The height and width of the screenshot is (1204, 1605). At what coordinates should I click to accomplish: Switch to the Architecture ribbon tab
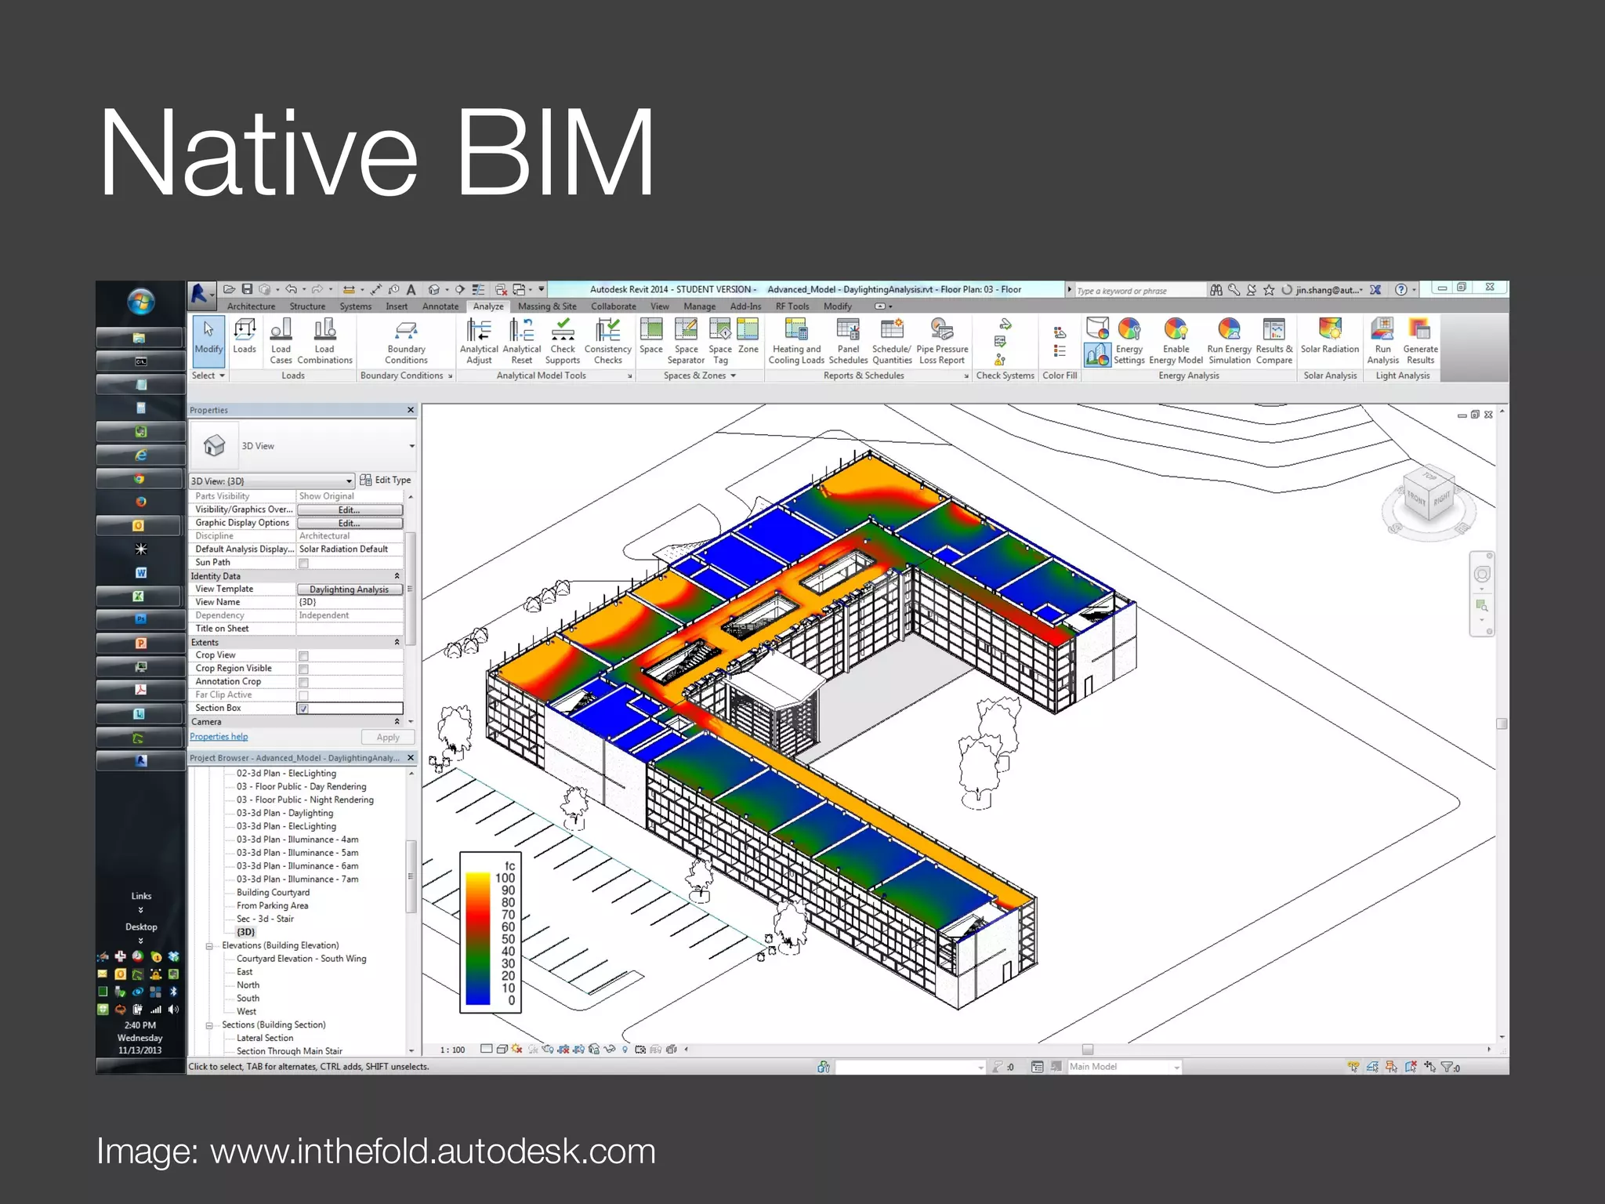[x=251, y=306]
